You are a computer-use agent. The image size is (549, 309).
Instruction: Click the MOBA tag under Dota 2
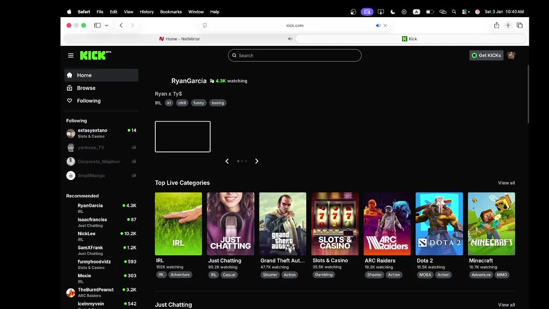point(425,275)
